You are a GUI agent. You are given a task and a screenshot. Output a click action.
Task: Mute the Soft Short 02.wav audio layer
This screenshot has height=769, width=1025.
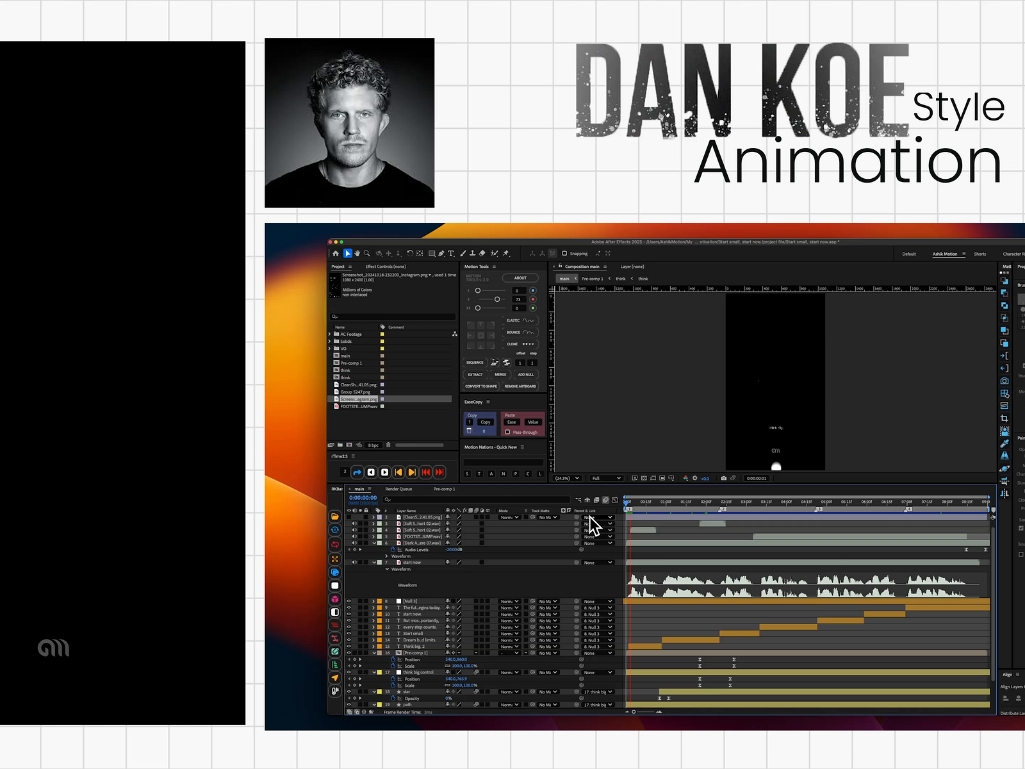click(354, 524)
